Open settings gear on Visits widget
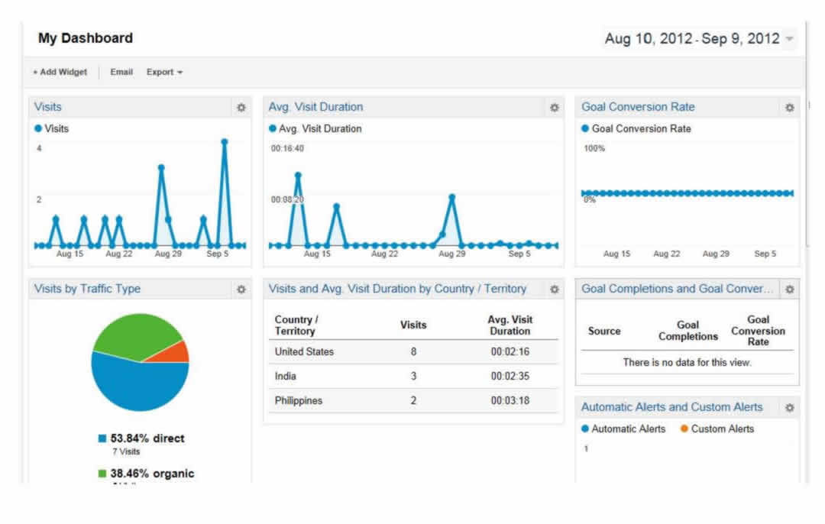825x524 pixels. 241,108
